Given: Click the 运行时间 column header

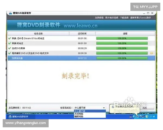Looking at the screenshot, I should tap(82, 34).
